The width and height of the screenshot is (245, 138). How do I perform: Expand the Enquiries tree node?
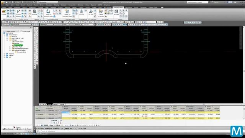[x=5, y=54]
